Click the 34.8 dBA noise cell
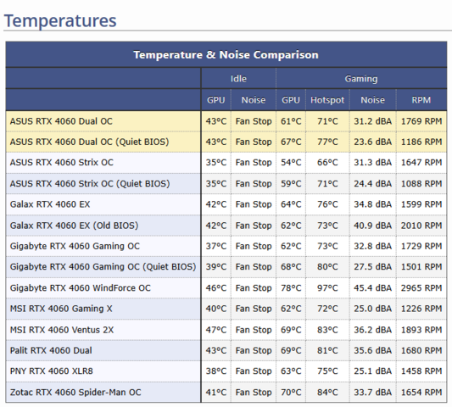Screen dimensions: 452x407 (x=373, y=204)
